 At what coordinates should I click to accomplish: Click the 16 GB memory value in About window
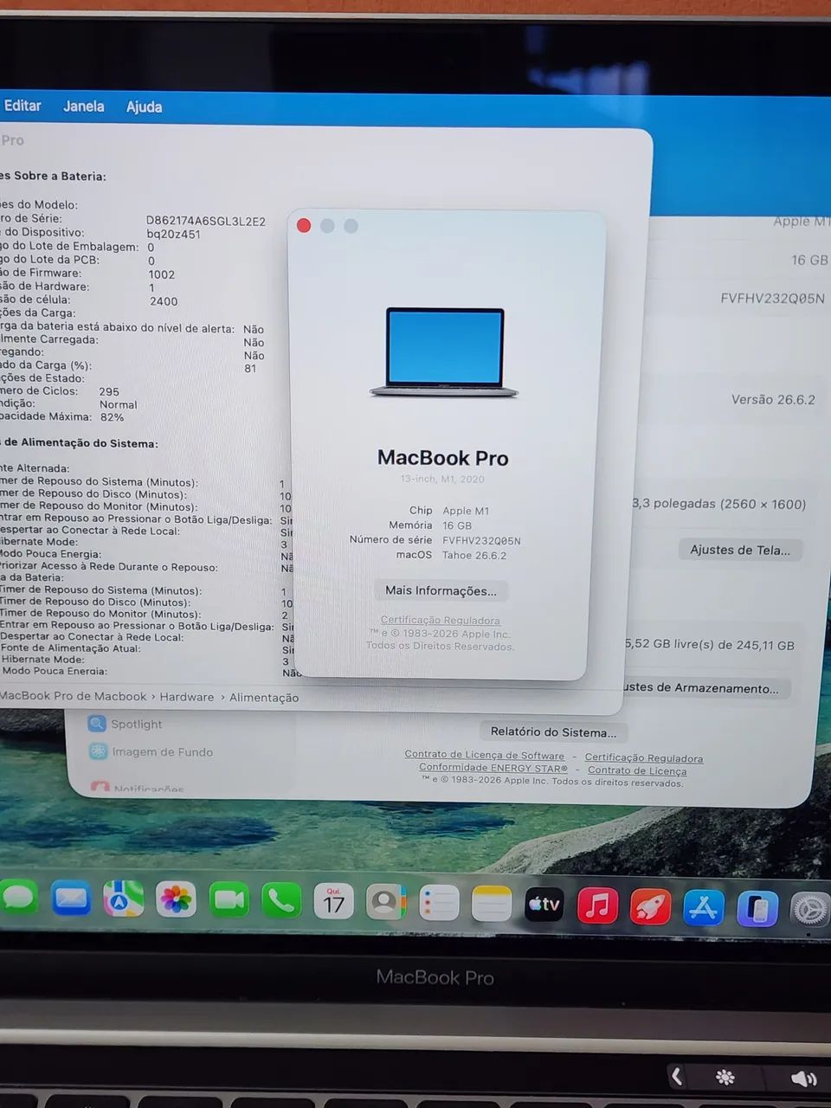click(x=457, y=525)
